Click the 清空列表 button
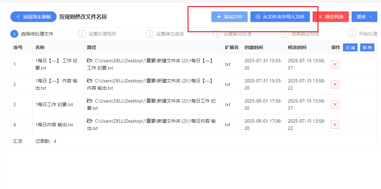 pyautogui.click(x=331, y=17)
